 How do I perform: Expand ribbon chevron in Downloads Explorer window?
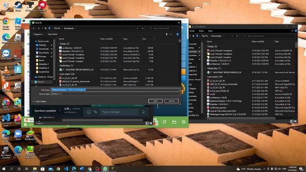pyautogui.click(x=292, y=31)
